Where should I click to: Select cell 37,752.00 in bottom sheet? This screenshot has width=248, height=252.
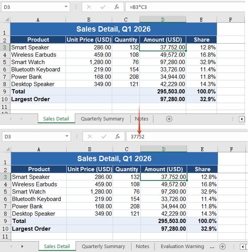(x=164, y=177)
